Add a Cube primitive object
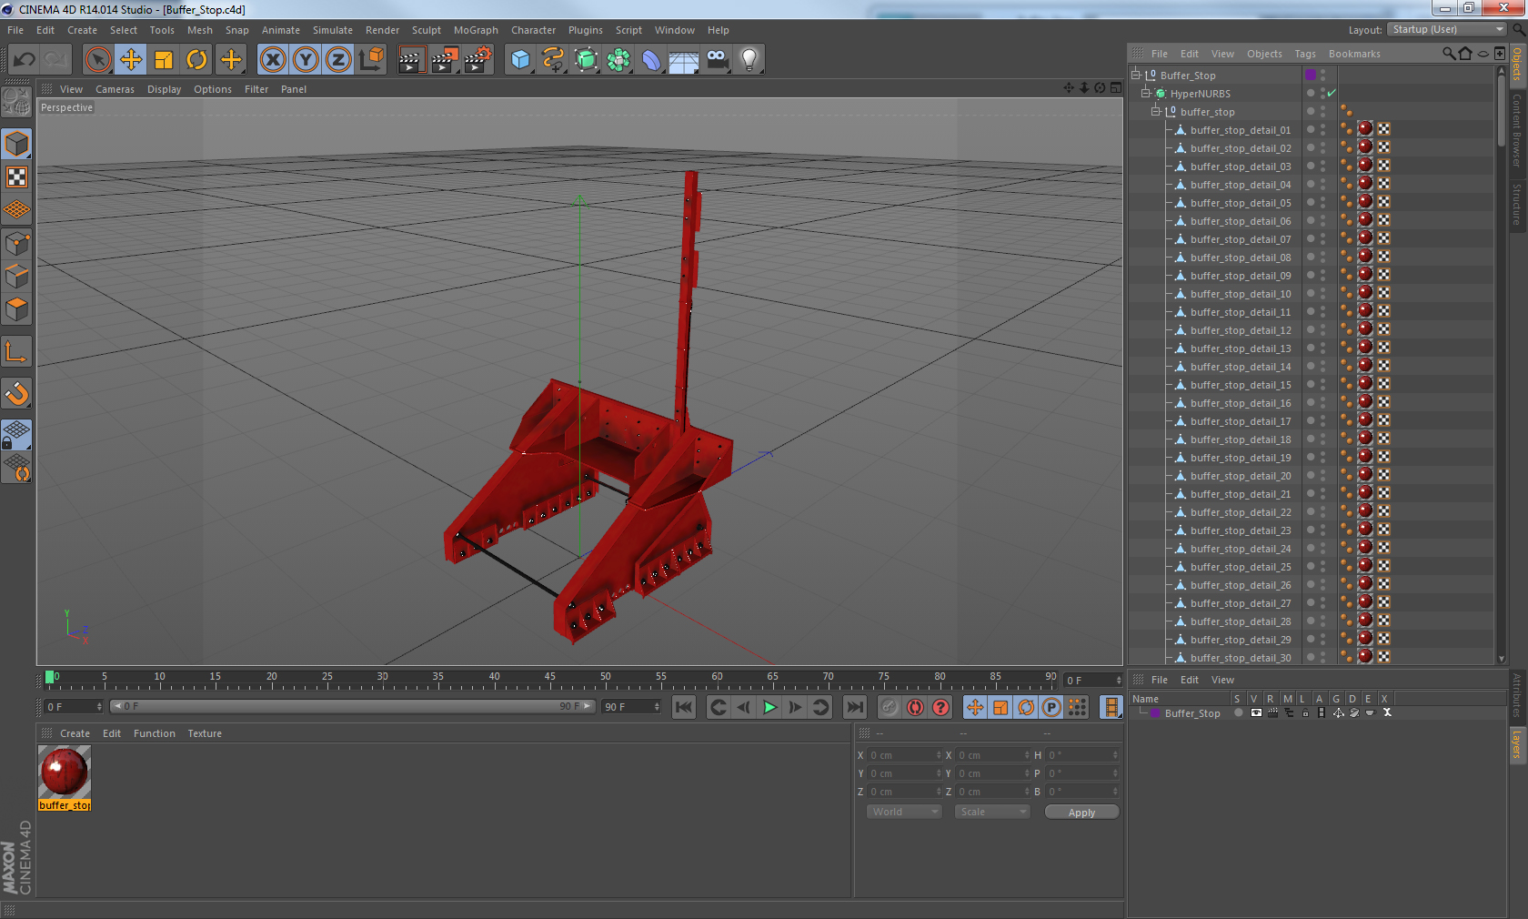Screen dimensions: 1528x919 tap(520, 60)
